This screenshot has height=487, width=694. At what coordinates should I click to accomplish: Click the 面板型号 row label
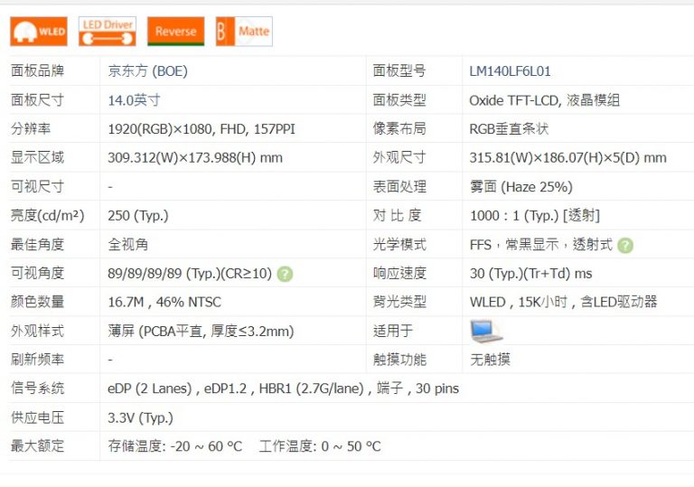(x=399, y=70)
